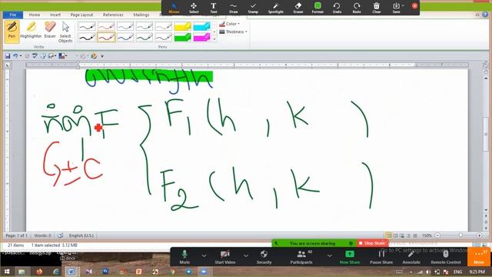This screenshot has width=492, height=277.
Task: Select the cyan highlighter swatch
Action: click(201, 26)
